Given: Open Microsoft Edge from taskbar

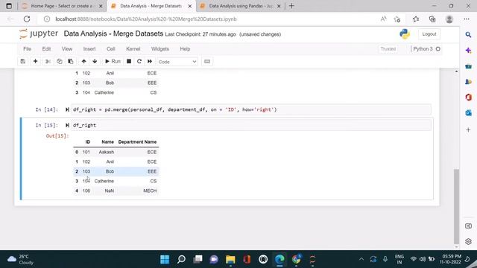Looking at the screenshot, I should (279, 259).
